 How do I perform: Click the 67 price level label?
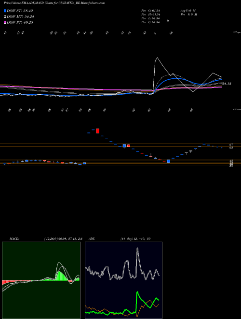[x=231, y=145]
